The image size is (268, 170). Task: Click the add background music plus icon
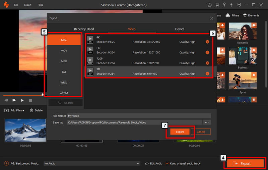tap(6, 163)
